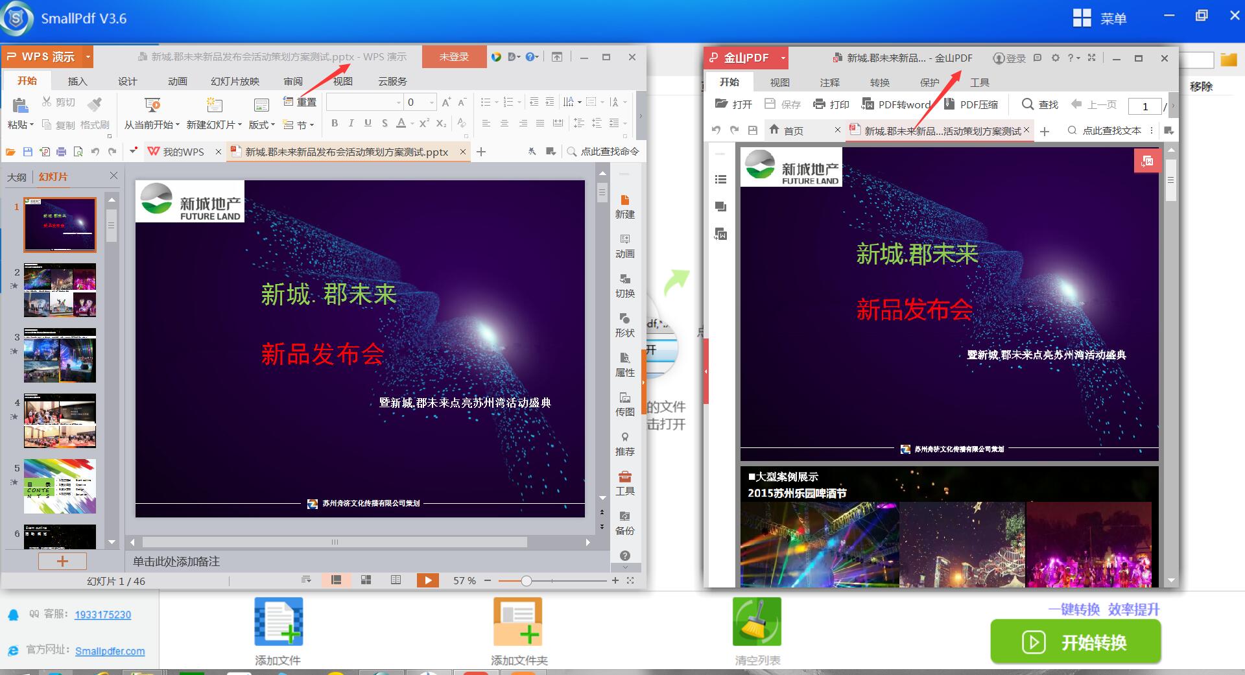Open the 工具 toolbox side panel icon
1245x675 pixels.
tap(625, 477)
